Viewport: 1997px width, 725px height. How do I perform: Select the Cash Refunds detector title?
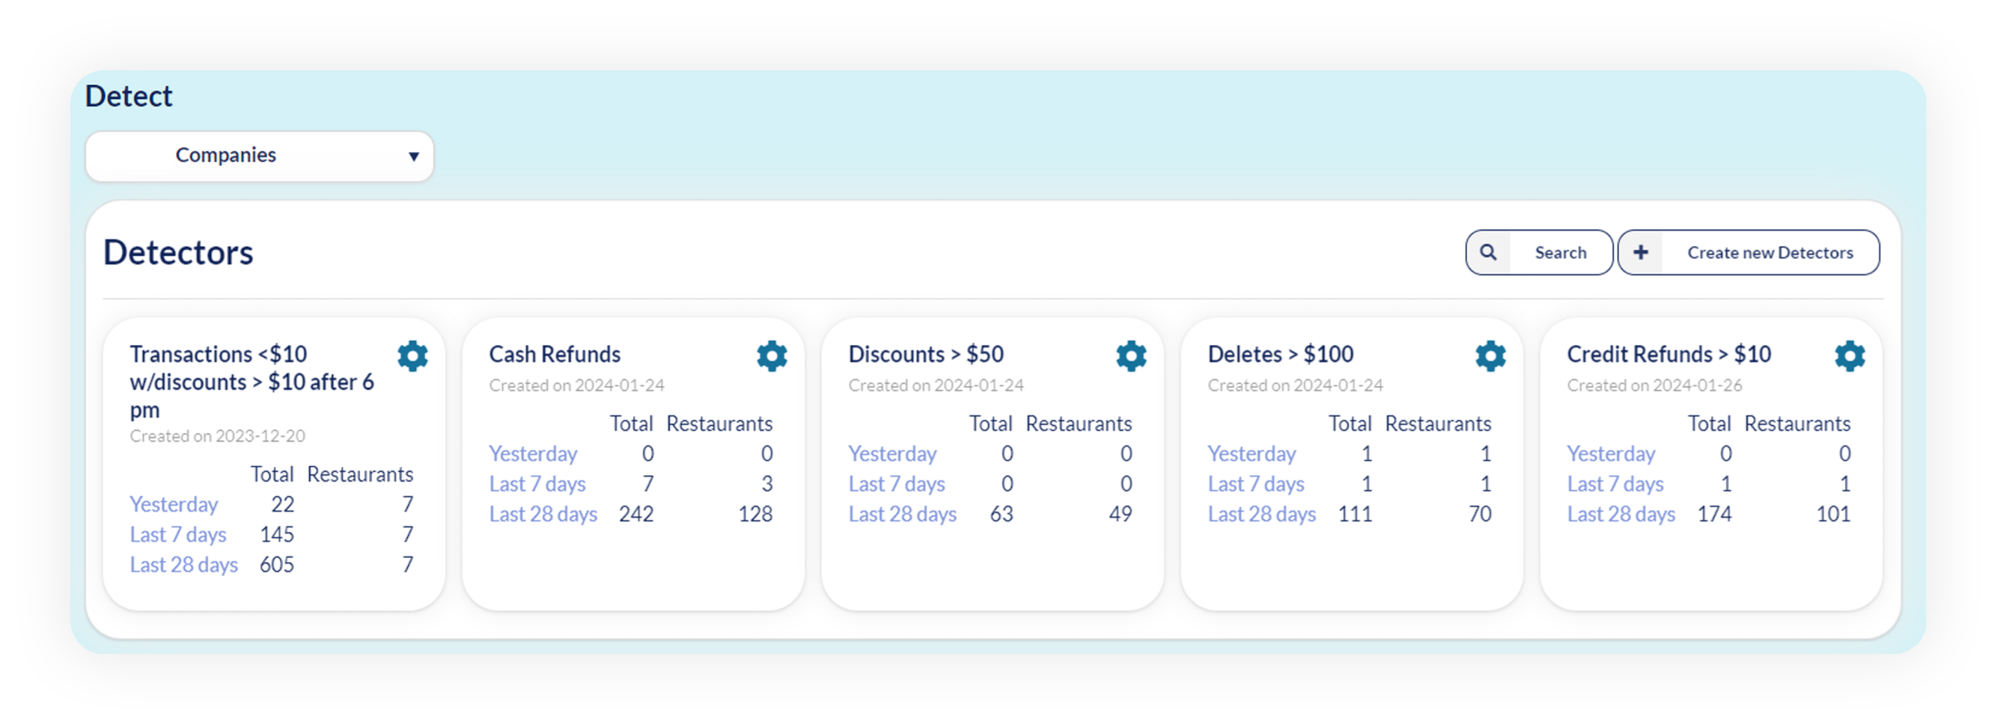(x=555, y=354)
